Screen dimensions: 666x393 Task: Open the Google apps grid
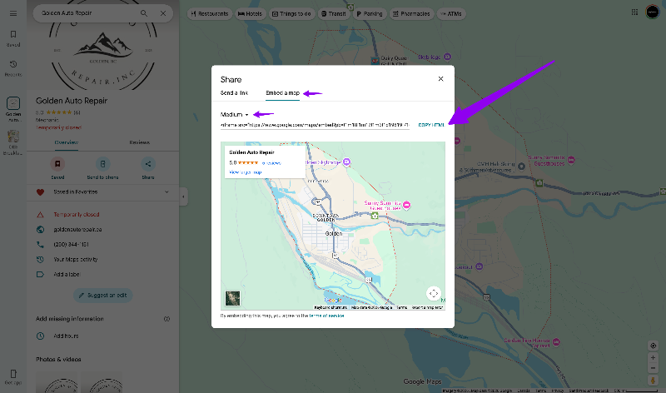click(634, 12)
